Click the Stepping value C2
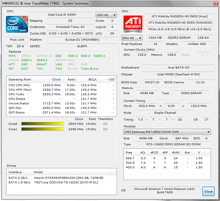 70,21
